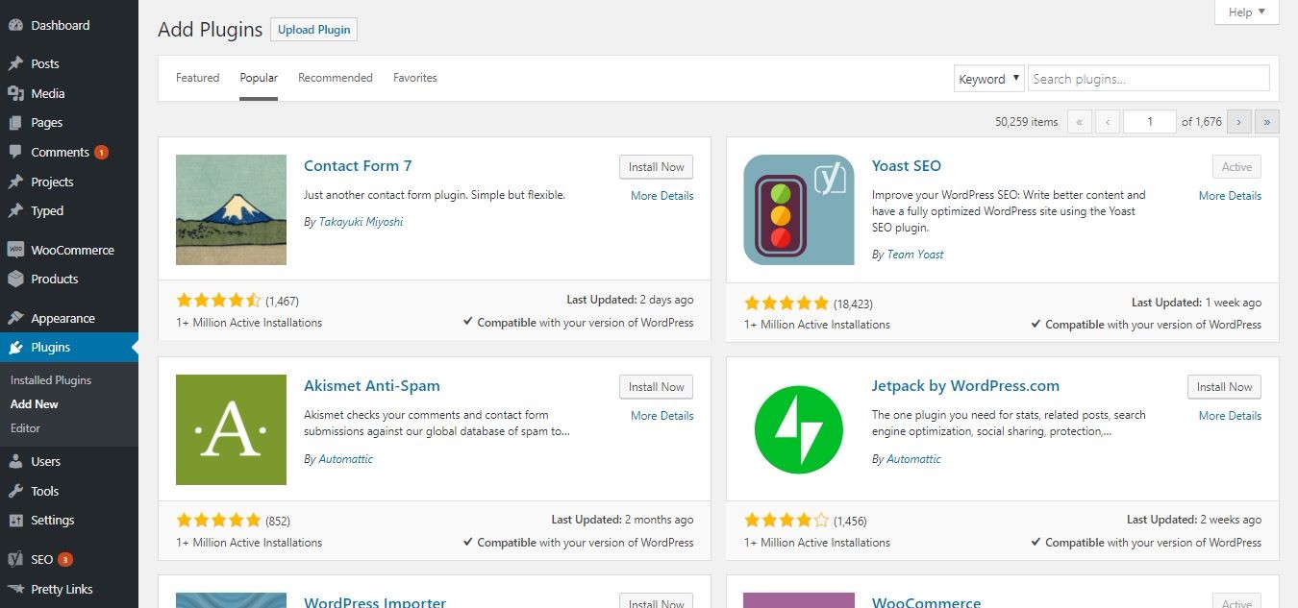Open the Keyword search type dropdown
The image size is (1298, 608).
[x=989, y=79]
